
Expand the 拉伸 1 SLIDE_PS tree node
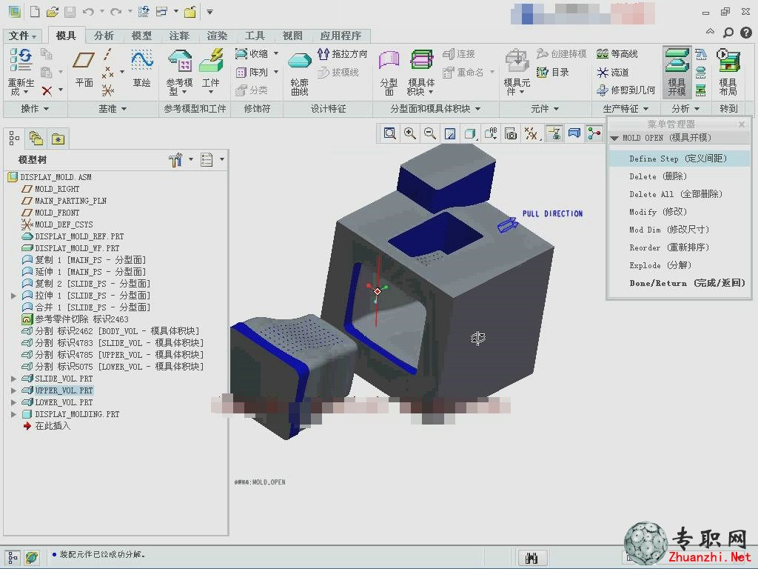13,296
